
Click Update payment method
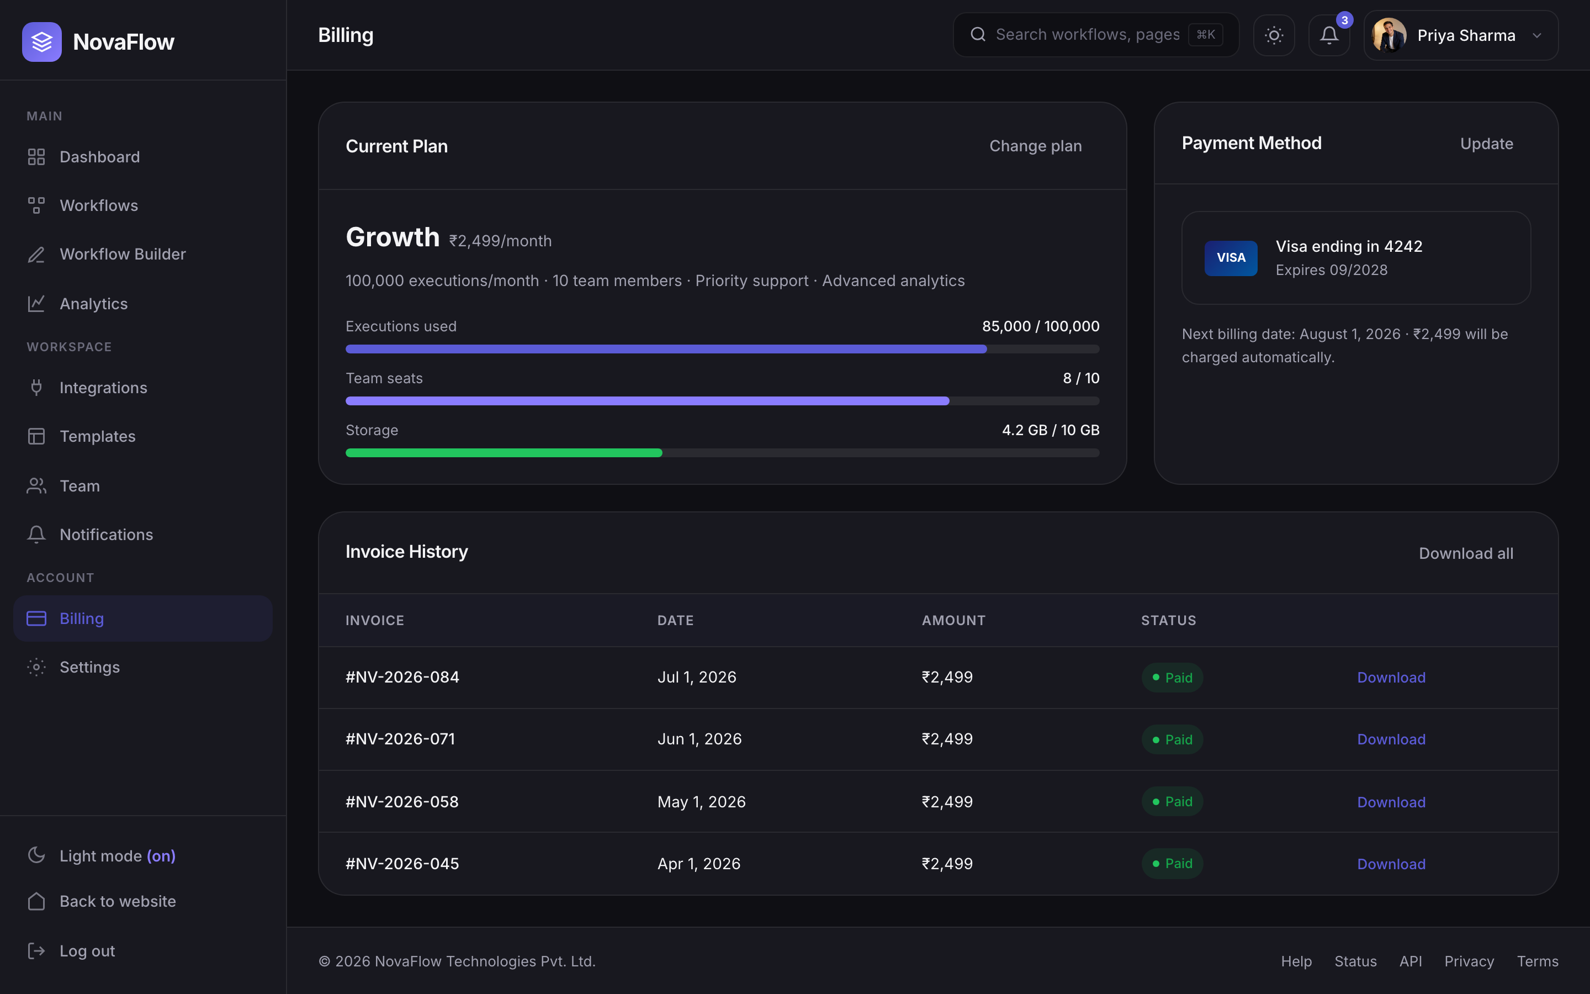[1486, 144]
